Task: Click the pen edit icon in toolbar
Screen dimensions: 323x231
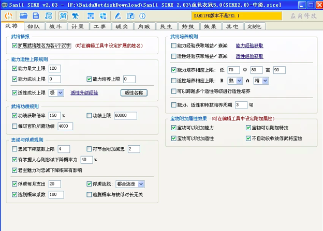Action: click(118, 16)
